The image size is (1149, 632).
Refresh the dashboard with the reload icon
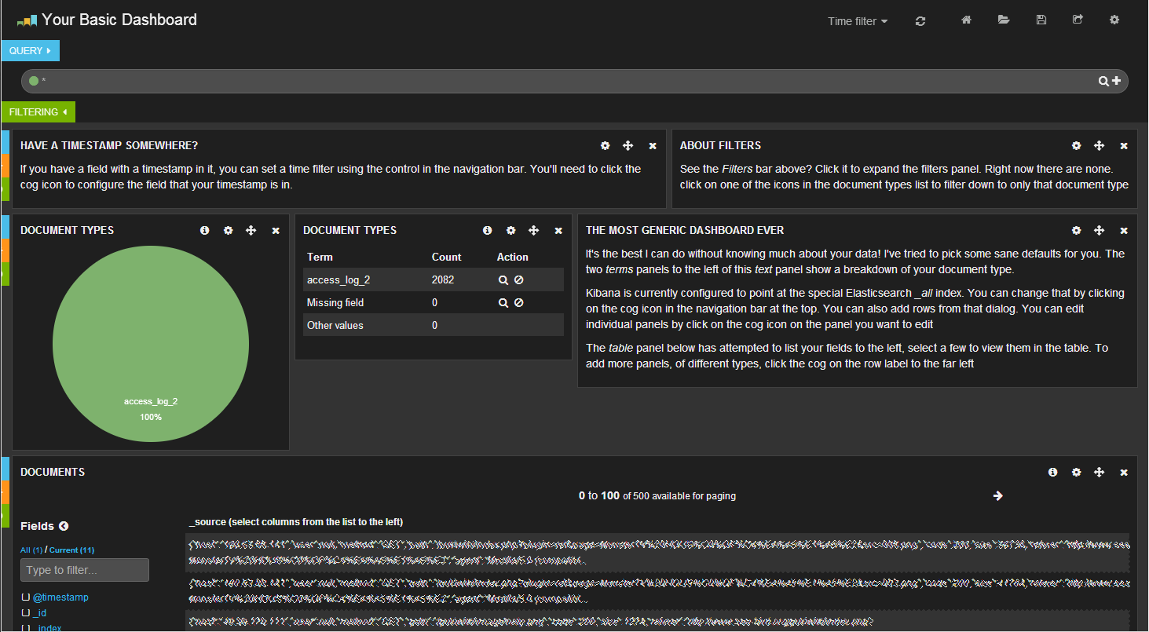tap(920, 21)
